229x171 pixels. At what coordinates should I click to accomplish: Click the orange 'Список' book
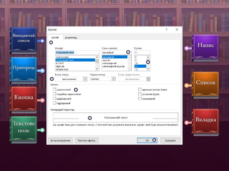[206, 83]
